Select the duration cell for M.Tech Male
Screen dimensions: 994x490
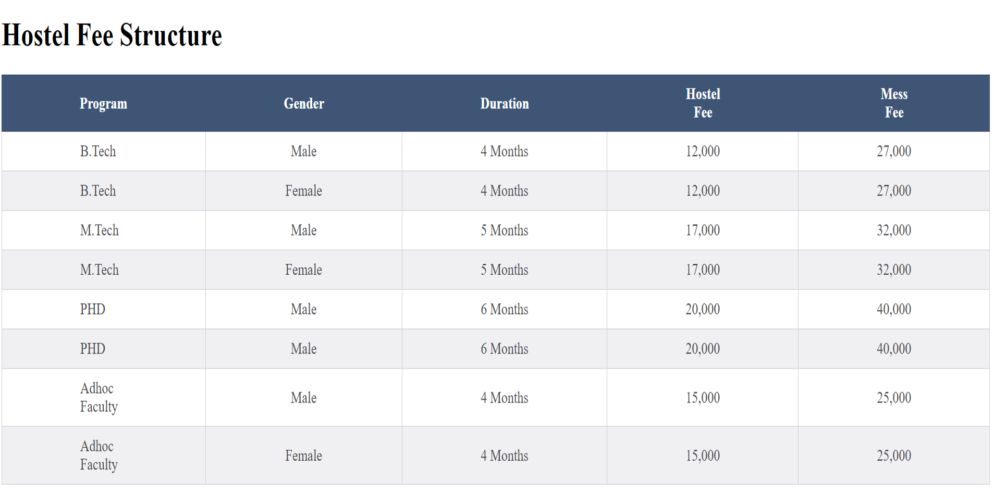click(x=504, y=230)
